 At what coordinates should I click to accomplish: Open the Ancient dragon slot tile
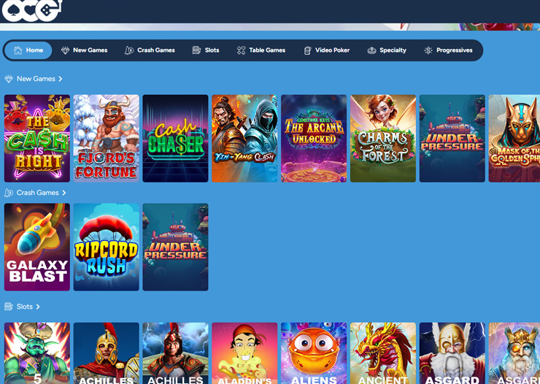click(383, 353)
